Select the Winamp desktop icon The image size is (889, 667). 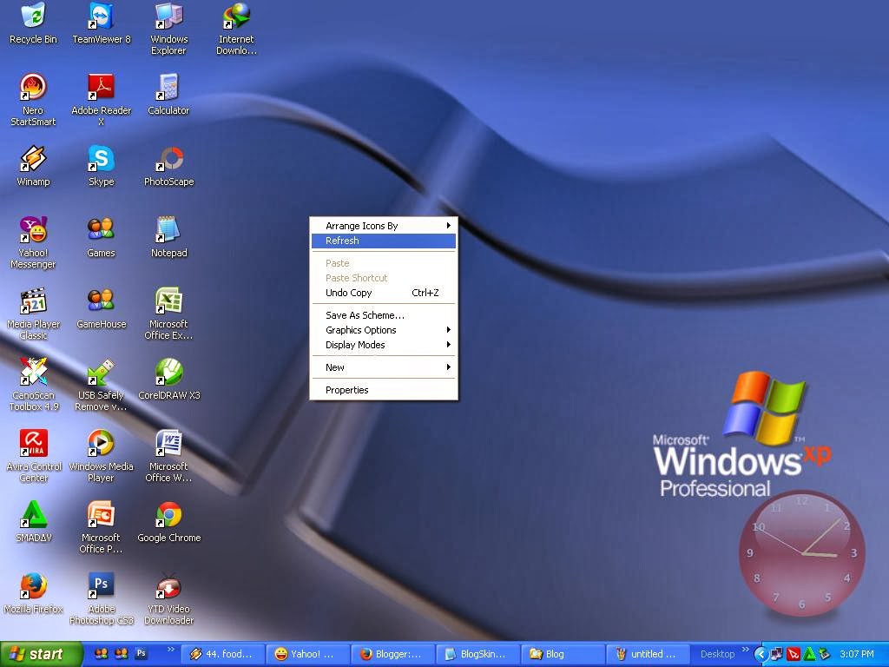(x=33, y=166)
